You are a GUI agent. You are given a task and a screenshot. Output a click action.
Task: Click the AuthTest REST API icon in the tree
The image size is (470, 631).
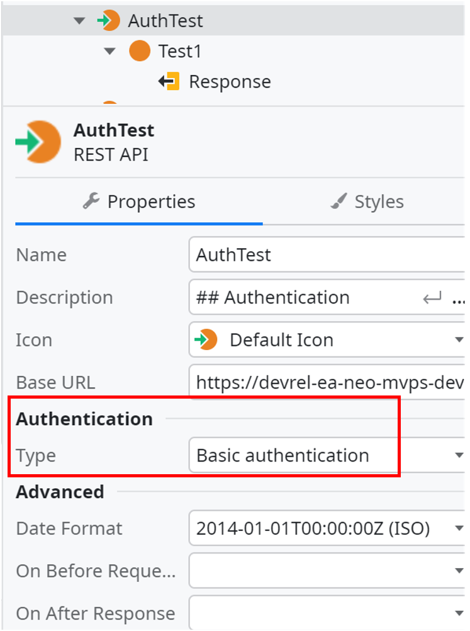click(110, 20)
